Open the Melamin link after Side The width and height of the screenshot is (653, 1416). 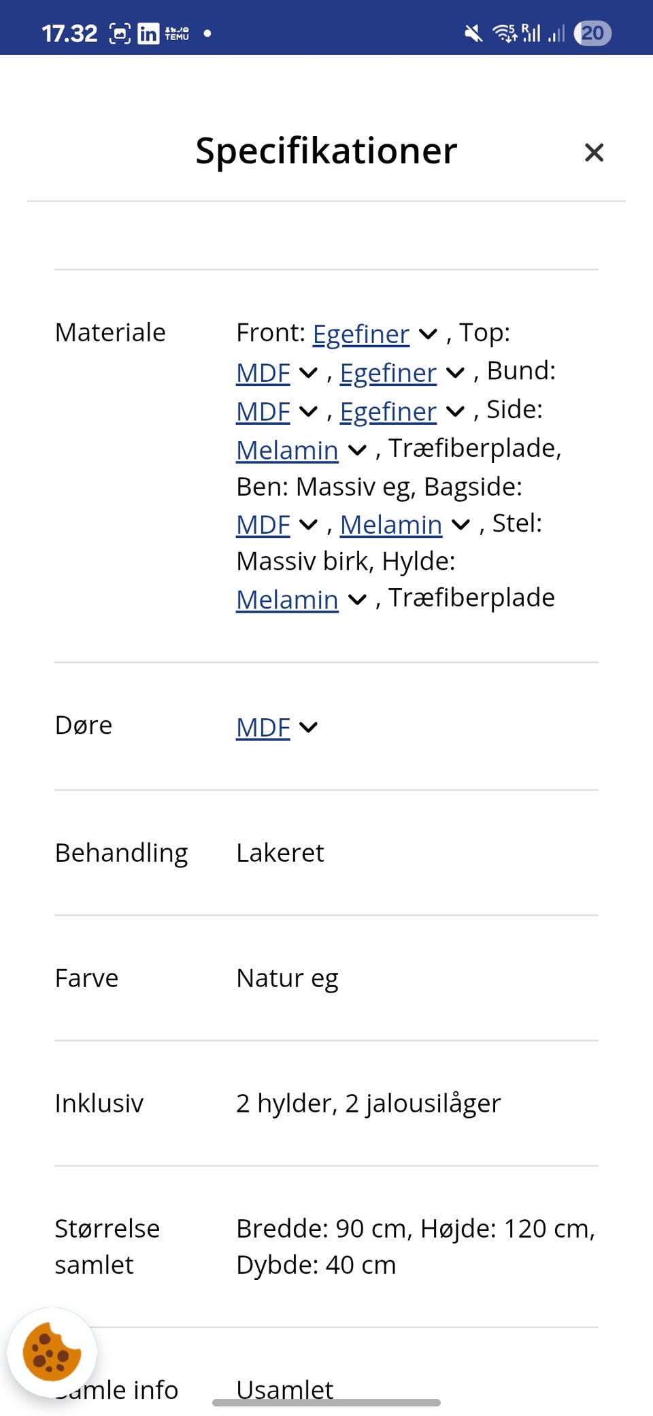point(287,450)
